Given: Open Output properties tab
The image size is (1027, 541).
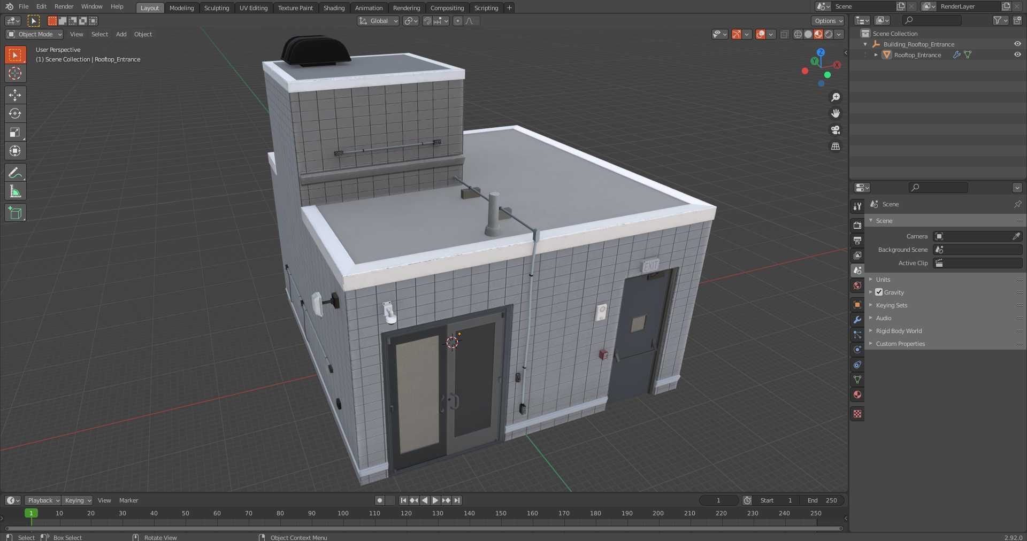Looking at the screenshot, I should point(857,240).
